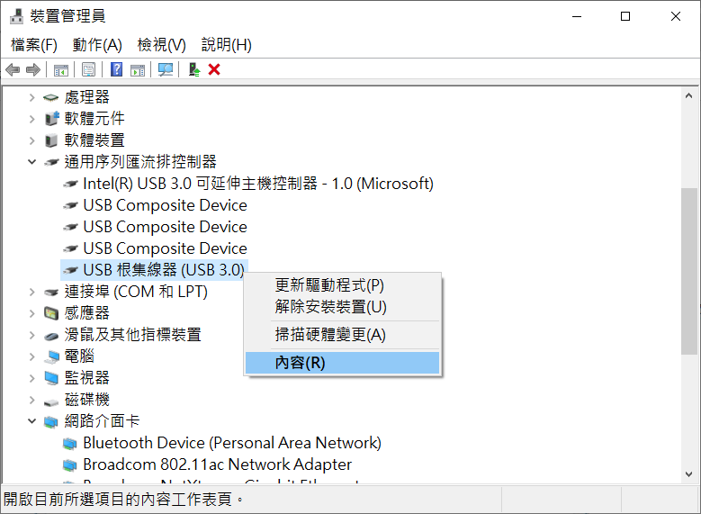Open the 檢視(V) menu

coord(161,45)
